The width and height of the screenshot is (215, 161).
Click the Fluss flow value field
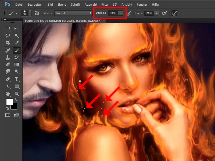coord(149,13)
